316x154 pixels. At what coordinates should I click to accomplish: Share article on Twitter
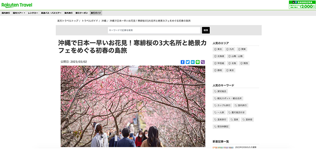click(x=187, y=62)
